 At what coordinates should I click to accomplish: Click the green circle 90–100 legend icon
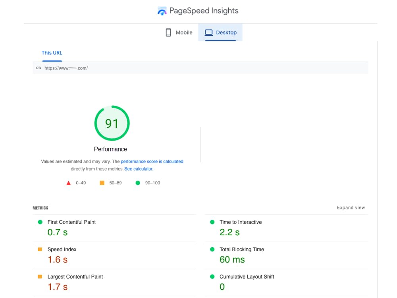point(138,183)
